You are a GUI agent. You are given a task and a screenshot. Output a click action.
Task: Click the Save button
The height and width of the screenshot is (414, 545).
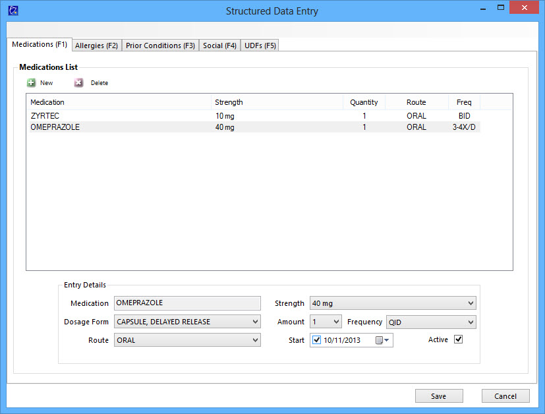pyautogui.click(x=438, y=396)
